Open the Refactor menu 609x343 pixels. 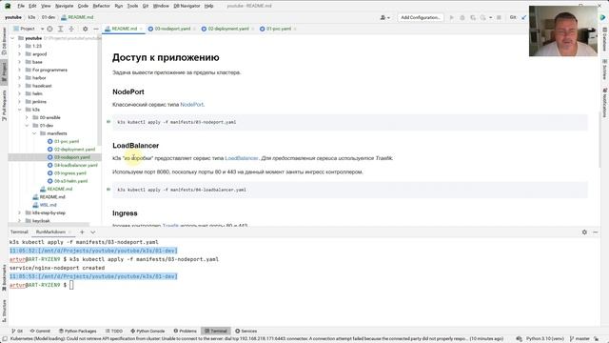point(101,6)
